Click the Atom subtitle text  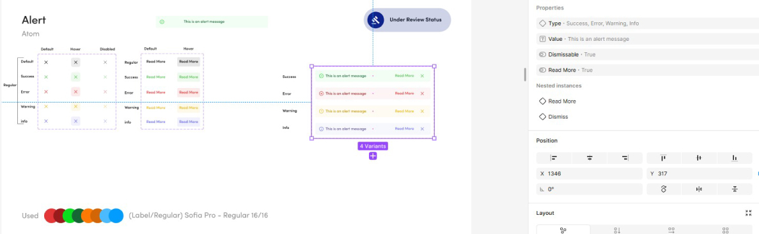point(31,34)
